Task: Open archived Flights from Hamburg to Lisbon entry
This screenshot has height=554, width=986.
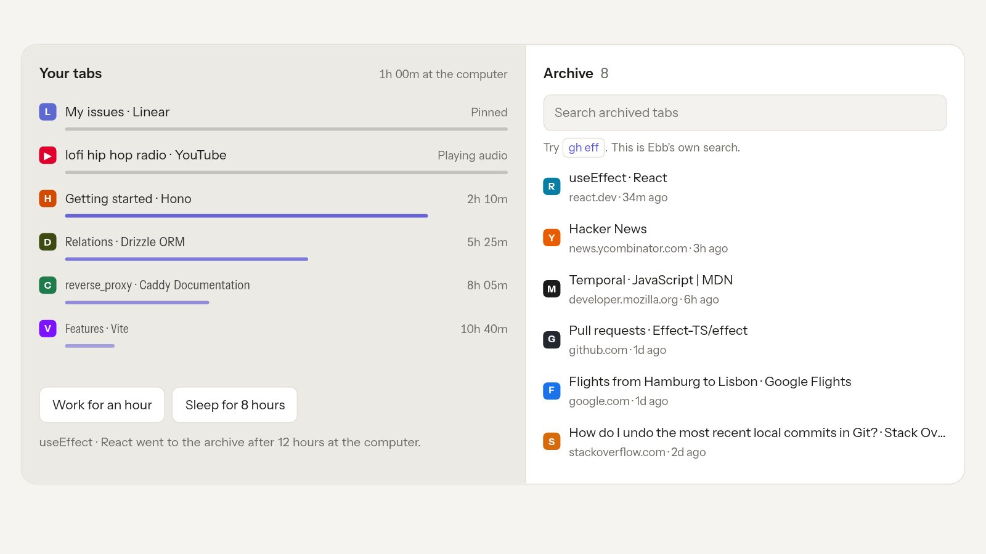Action: [x=745, y=390]
